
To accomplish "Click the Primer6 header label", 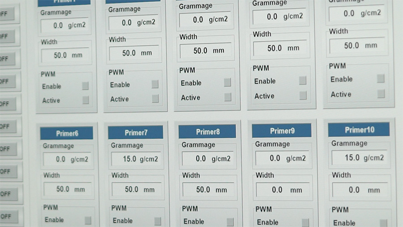I will 67,133.
